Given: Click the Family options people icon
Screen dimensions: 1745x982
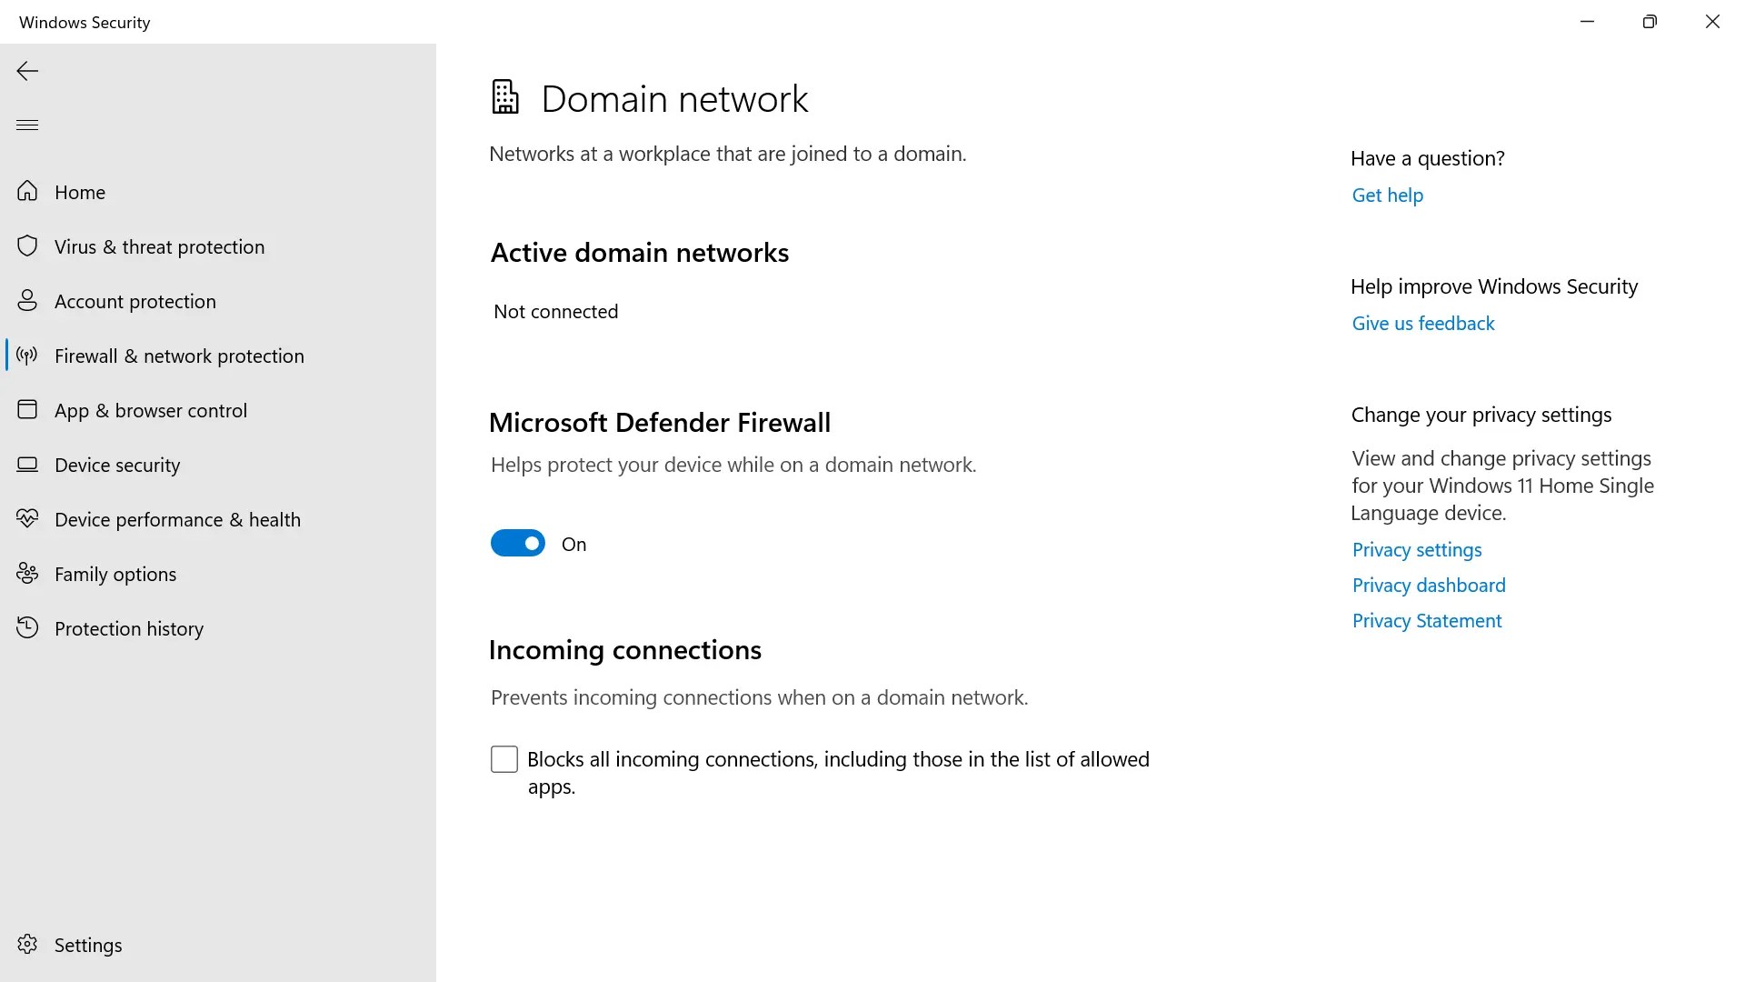Looking at the screenshot, I should [x=27, y=574].
